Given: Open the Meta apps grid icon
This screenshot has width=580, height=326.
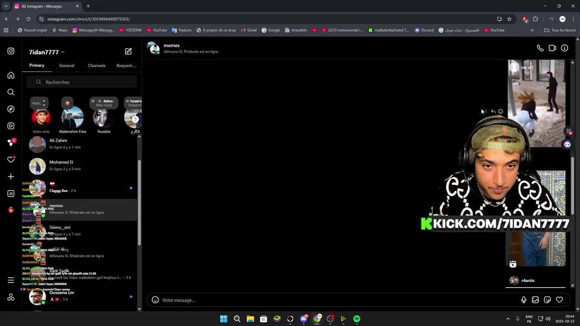Looking at the screenshot, I should click(x=11, y=297).
